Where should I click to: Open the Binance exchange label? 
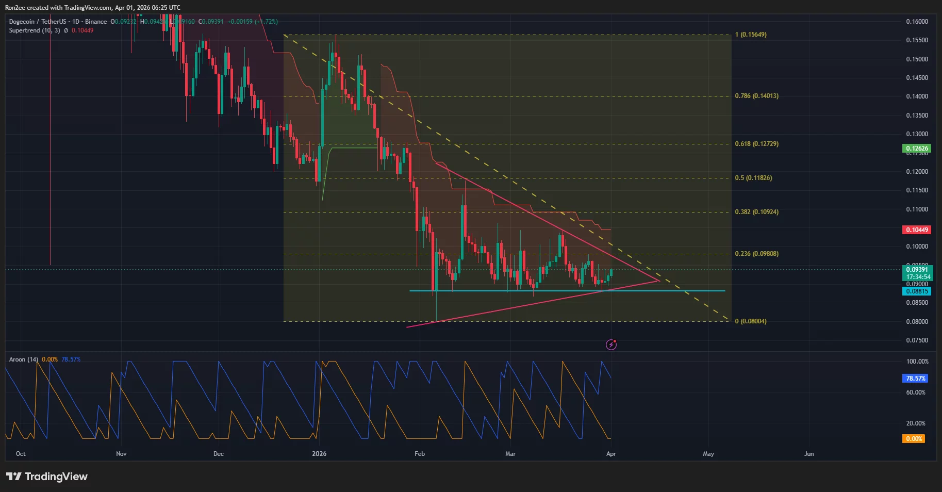(x=95, y=21)
